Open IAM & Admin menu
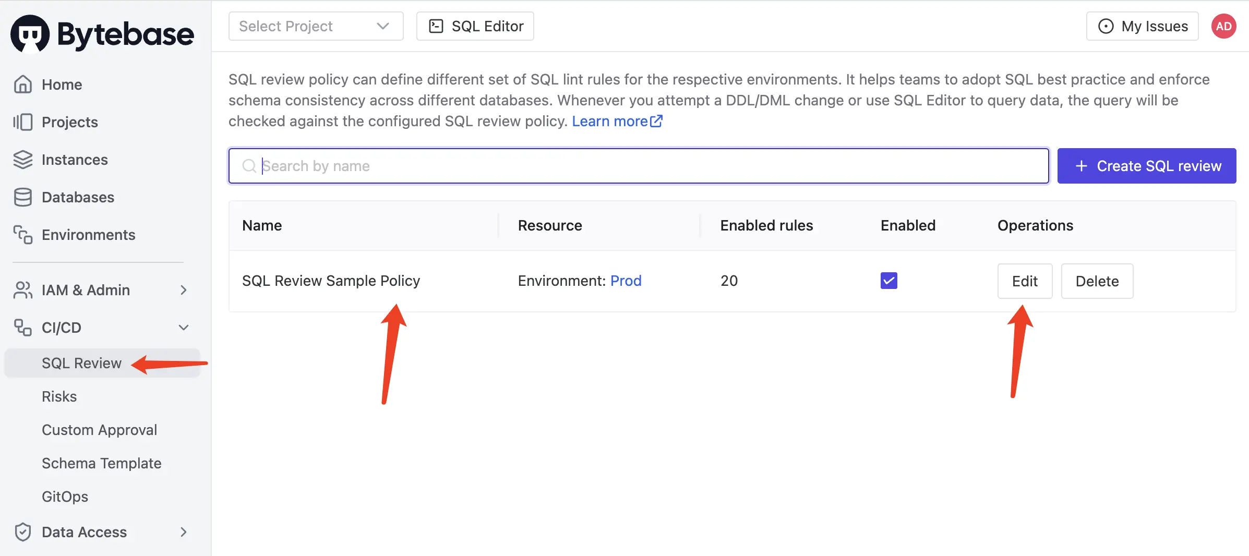Image resolution: width=1249 pixels, height=556 pixels. [86, 290]
